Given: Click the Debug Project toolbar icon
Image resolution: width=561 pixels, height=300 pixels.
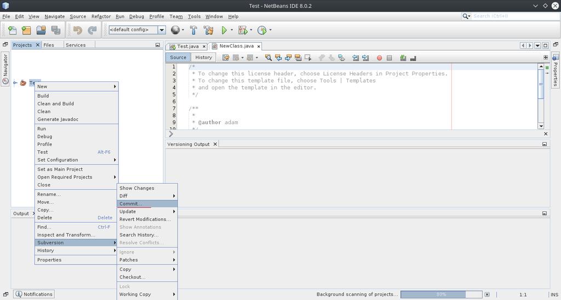Looking at the screenshot, I should pyautogui.click(x=243, y=30).
